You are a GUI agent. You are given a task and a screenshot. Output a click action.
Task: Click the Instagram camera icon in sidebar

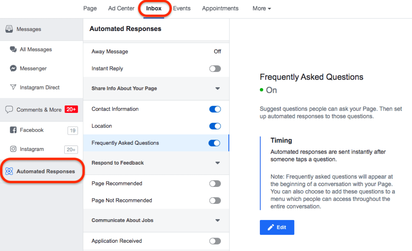(13, 149)
